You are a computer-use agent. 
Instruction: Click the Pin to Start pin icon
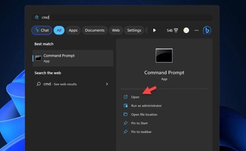pyautogui.click(x=125, y=123)
